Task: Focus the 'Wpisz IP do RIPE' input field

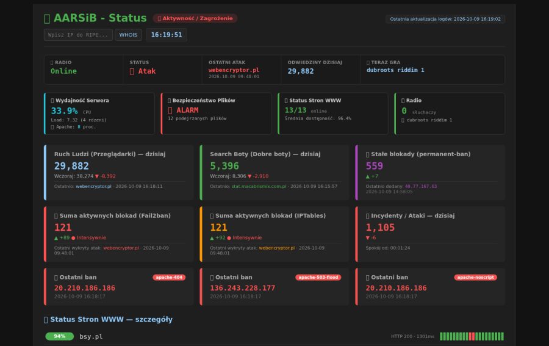Action: tap(78, 35)
